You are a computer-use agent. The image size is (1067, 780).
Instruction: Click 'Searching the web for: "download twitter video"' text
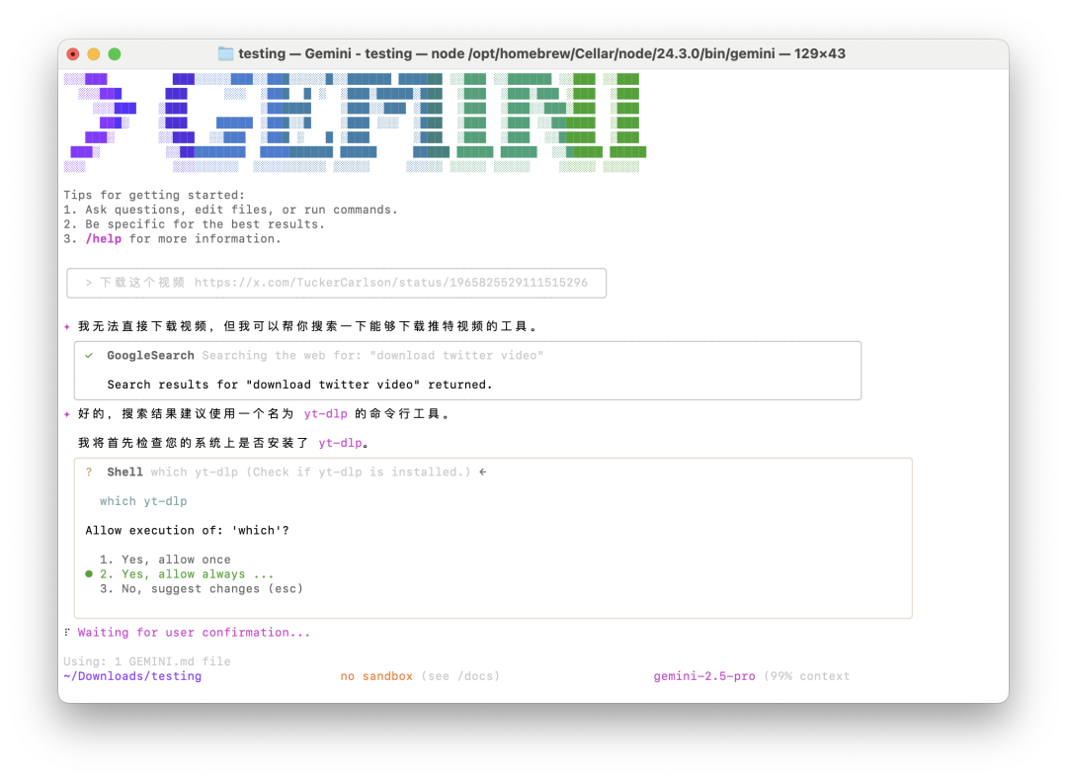372,355
